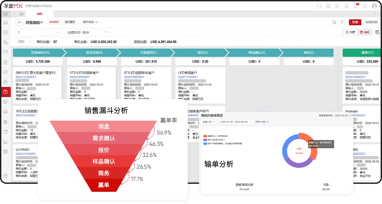Switch to 看板 kanban view

coord(364,33)
